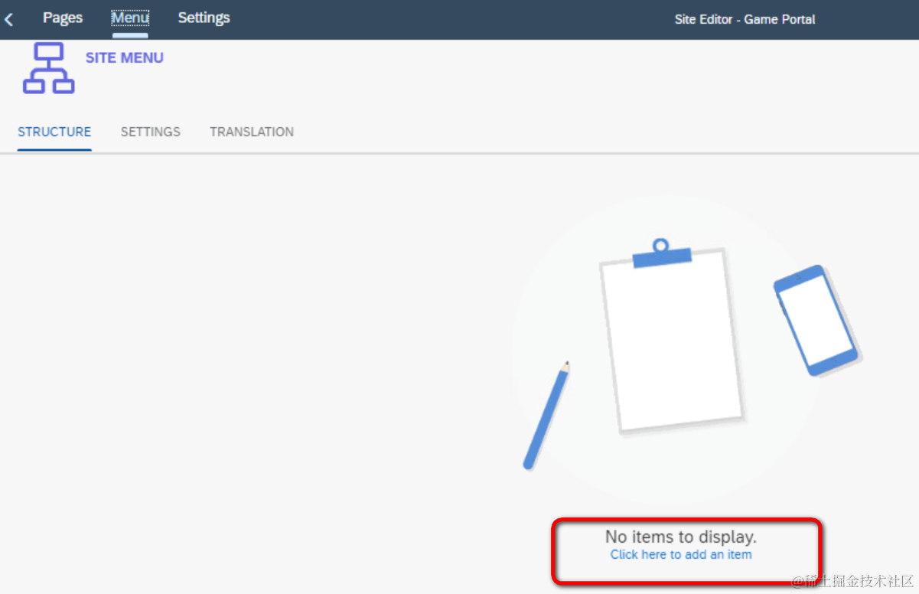This screenshot has height=594, width=919.
Task: Open the Pages section
Action: point(63,18)
